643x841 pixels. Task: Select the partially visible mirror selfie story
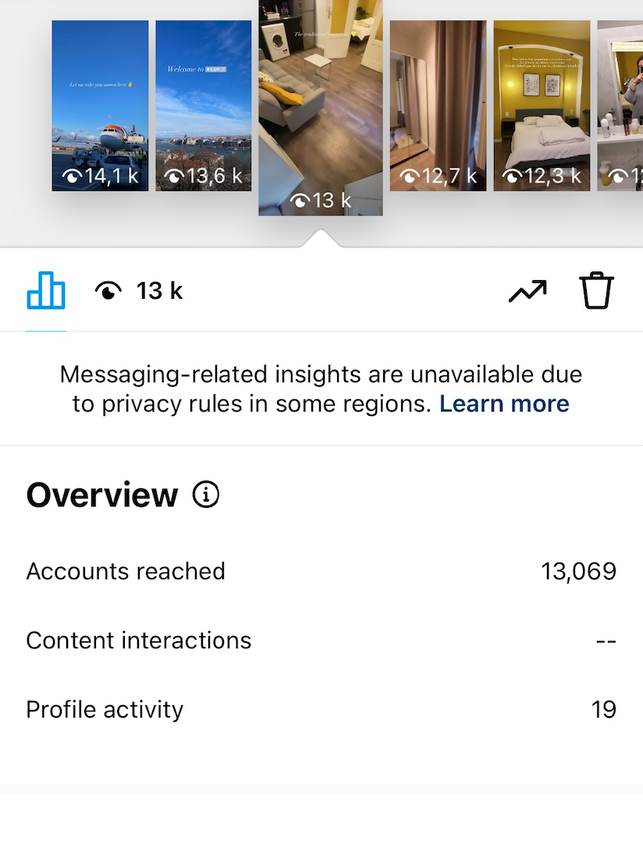point(620,105)
